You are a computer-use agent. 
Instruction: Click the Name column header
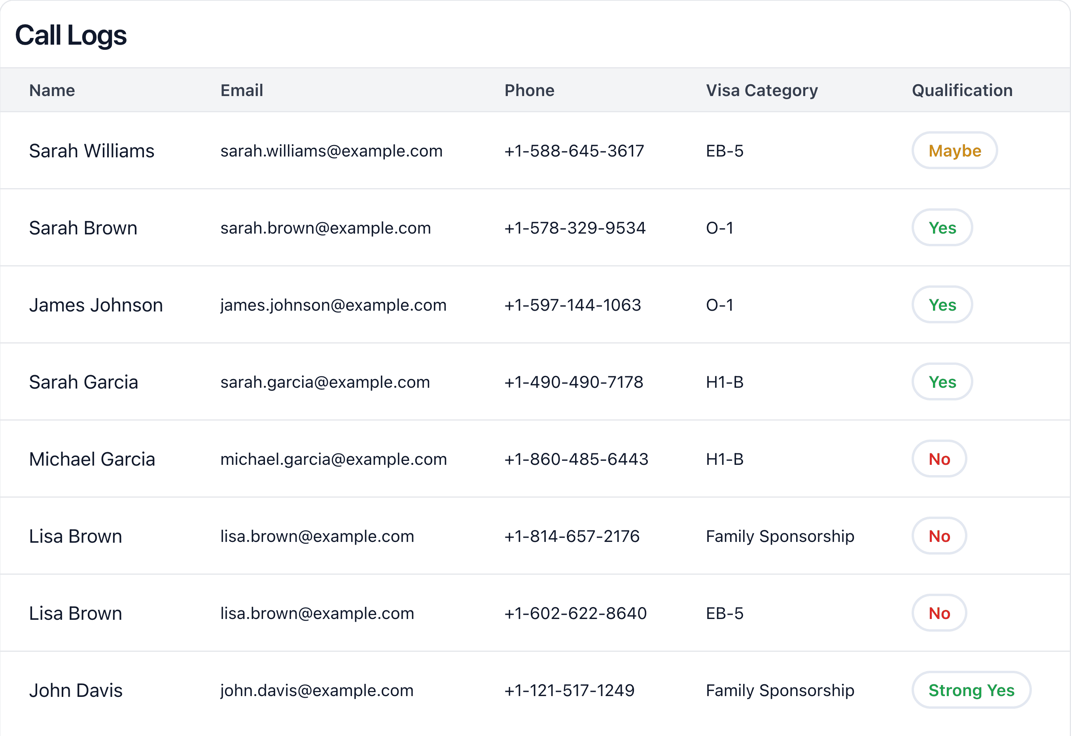(x=52, y=91)
